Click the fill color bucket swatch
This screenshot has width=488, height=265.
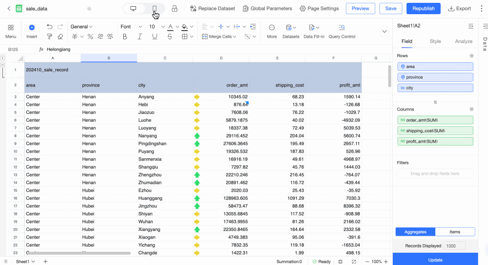tap(184, 27)
